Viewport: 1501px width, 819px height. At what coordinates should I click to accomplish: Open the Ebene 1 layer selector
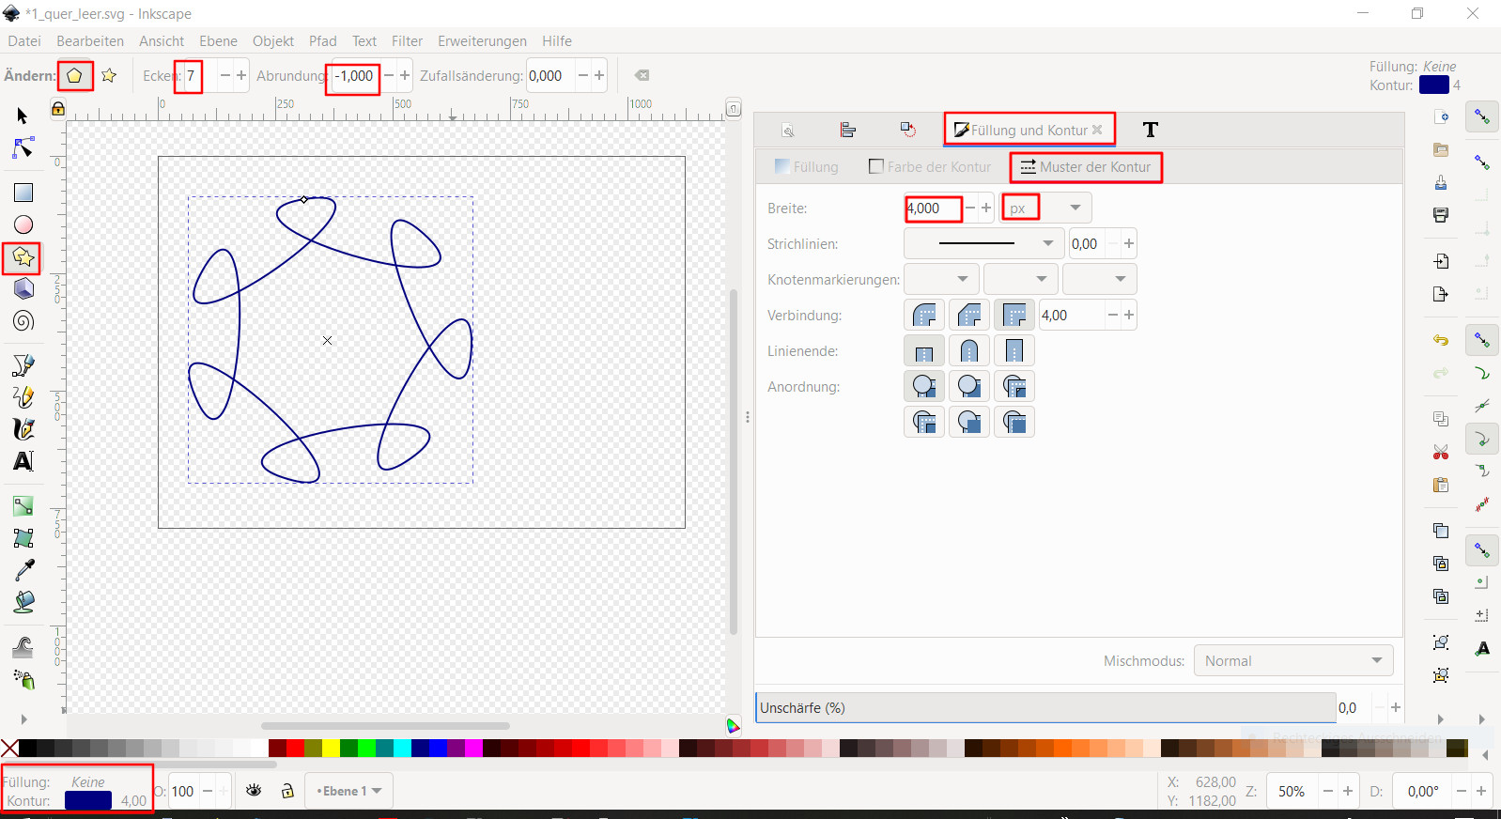tap(348, 791)
